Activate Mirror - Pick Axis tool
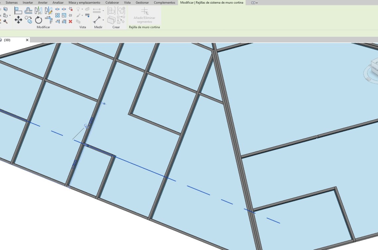This screenshot has height=250, width=378. 38,11
